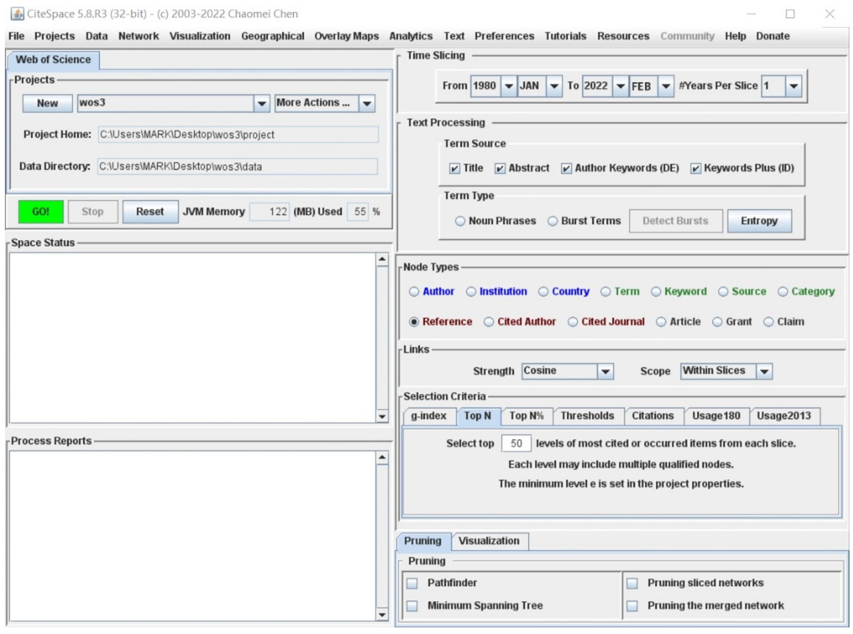This screenshot has height=634, width=853.
Task: Open the Analytics menu
Action: point(411,36)
